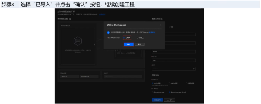Open the help link under the page title
Screen dimensions: 261x104
102,14
